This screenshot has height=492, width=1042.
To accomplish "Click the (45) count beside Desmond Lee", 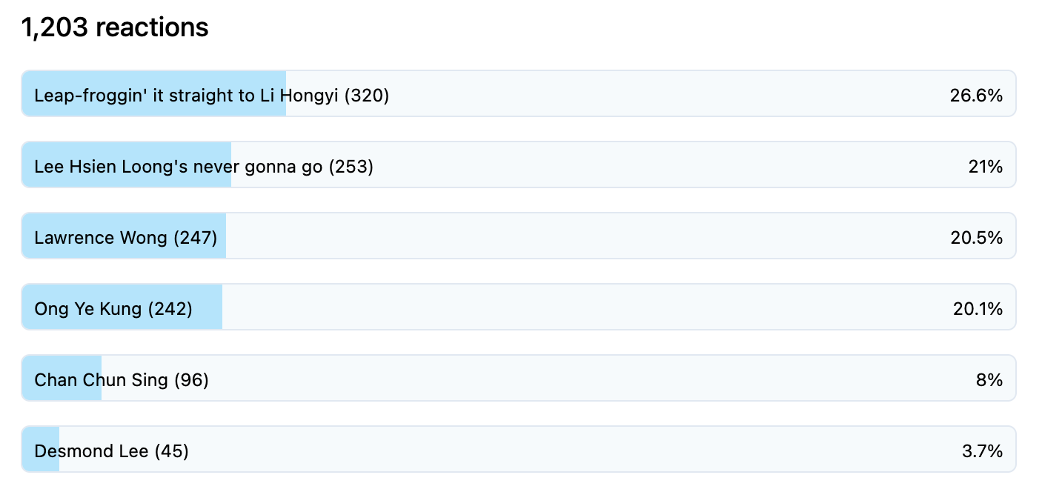I will [171, 451].
